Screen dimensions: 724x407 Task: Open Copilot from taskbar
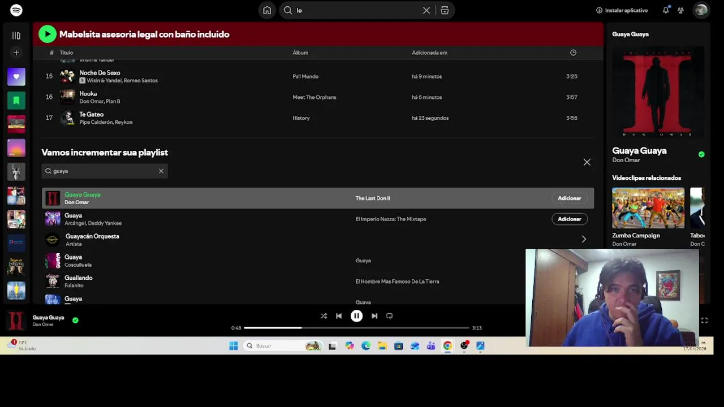[350, 346]
